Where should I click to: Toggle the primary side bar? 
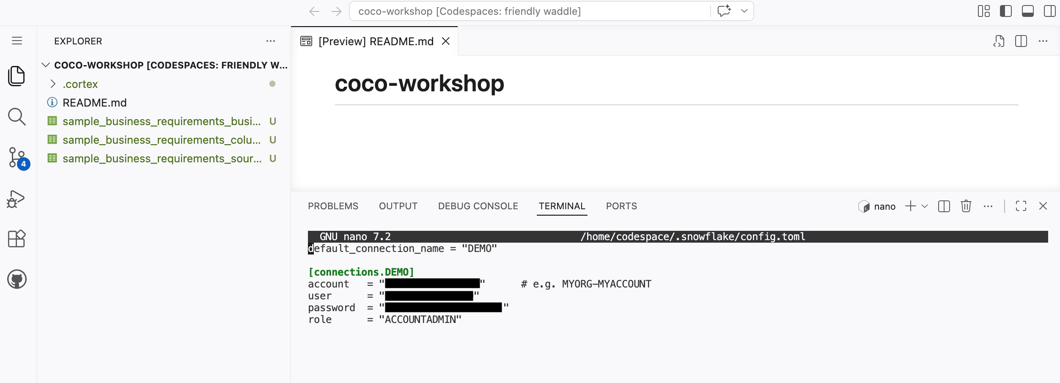click(1006, 11)
